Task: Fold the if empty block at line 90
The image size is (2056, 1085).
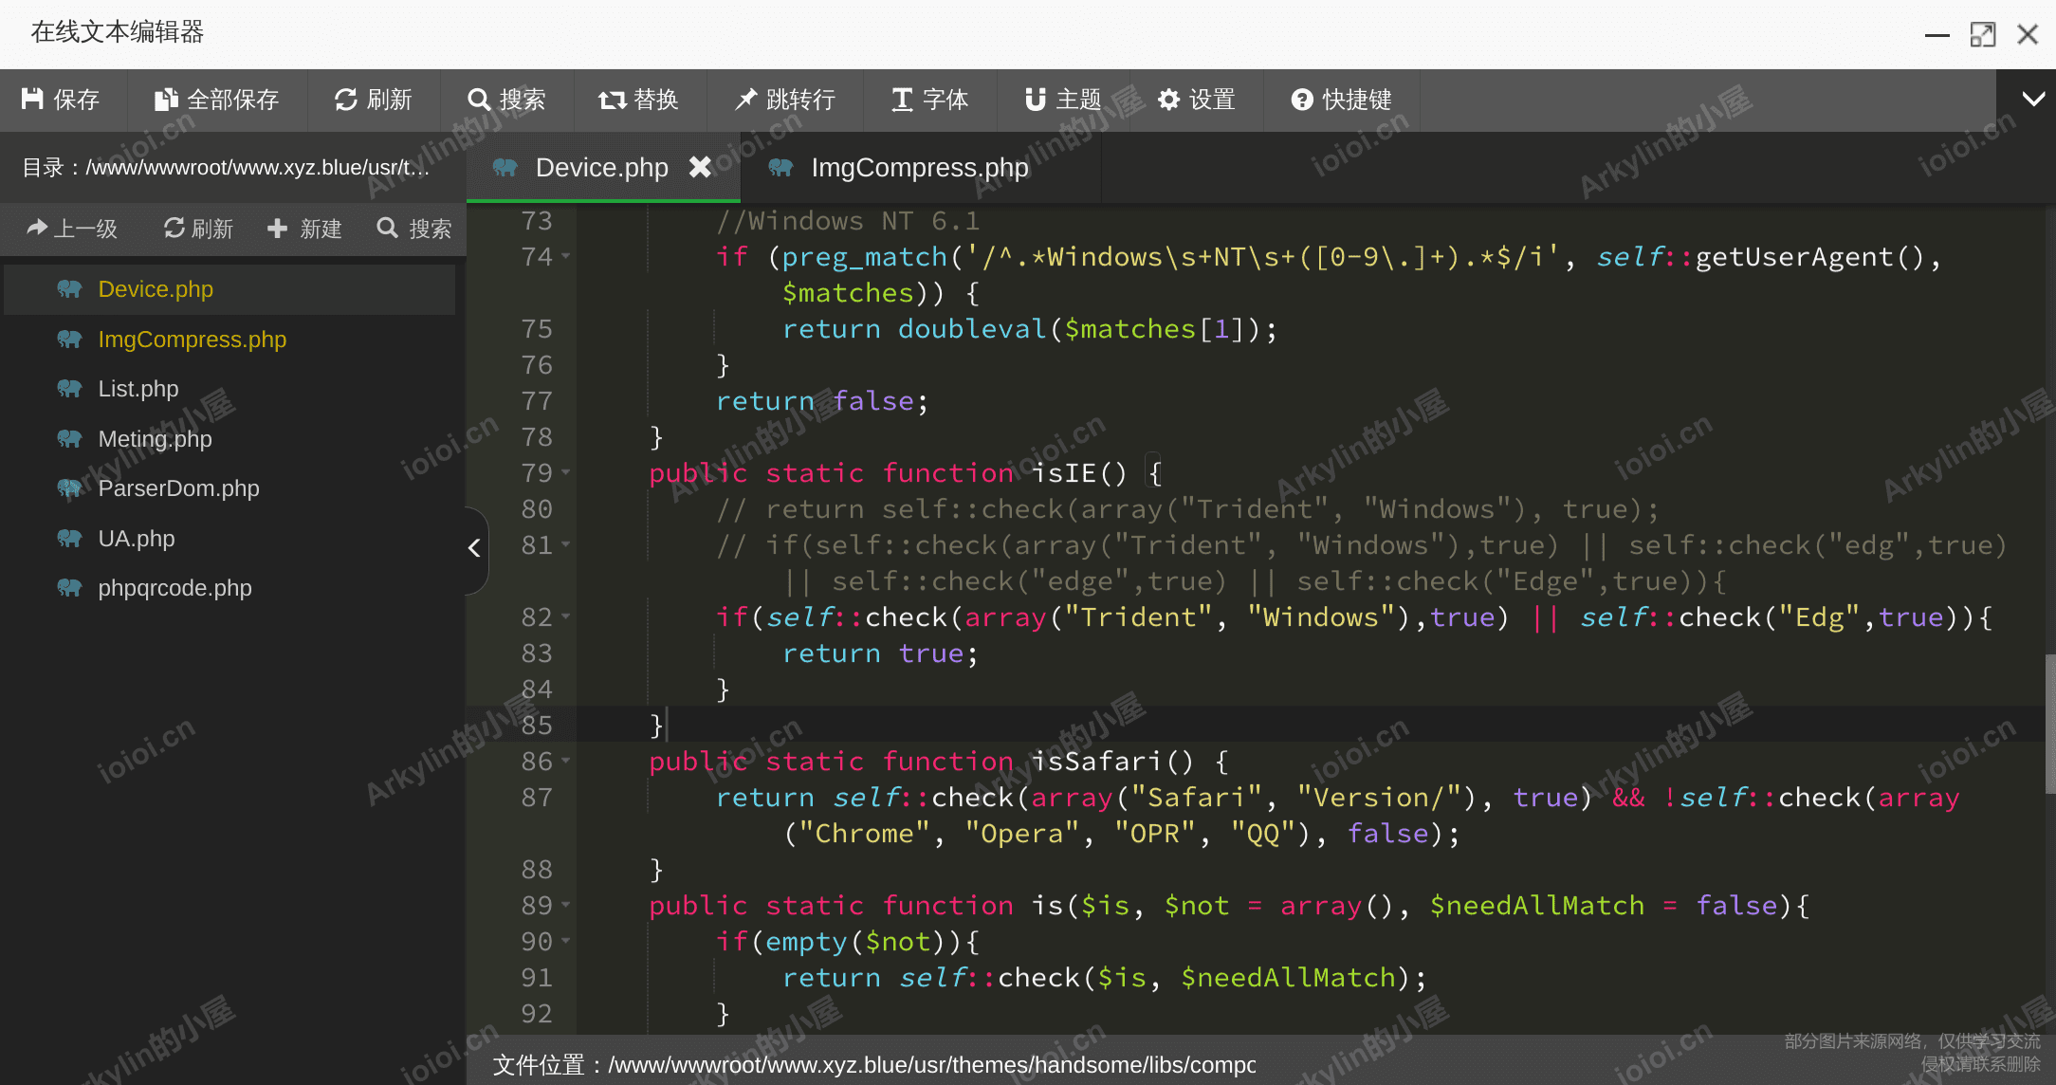Action: coord(566,941)
